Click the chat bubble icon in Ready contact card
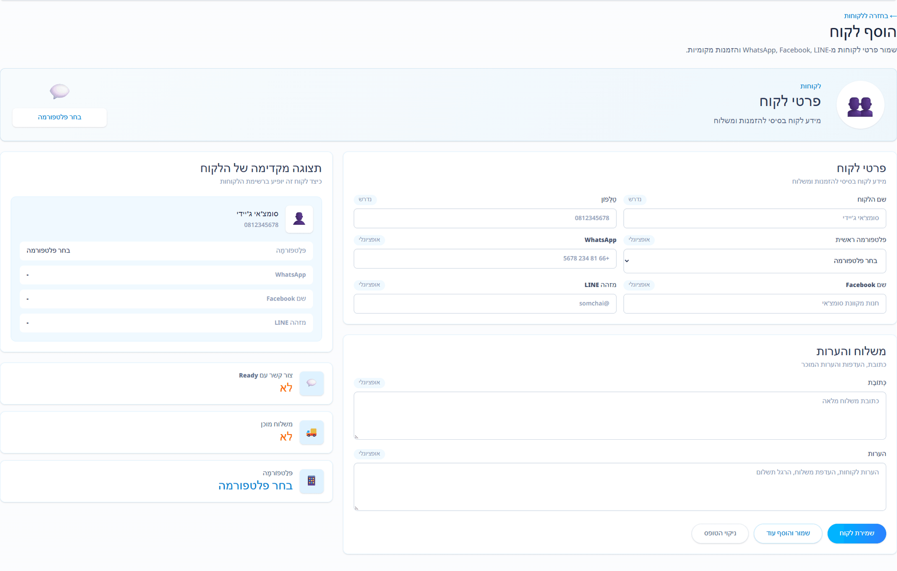The image size is (897, 571). (312, 383)
